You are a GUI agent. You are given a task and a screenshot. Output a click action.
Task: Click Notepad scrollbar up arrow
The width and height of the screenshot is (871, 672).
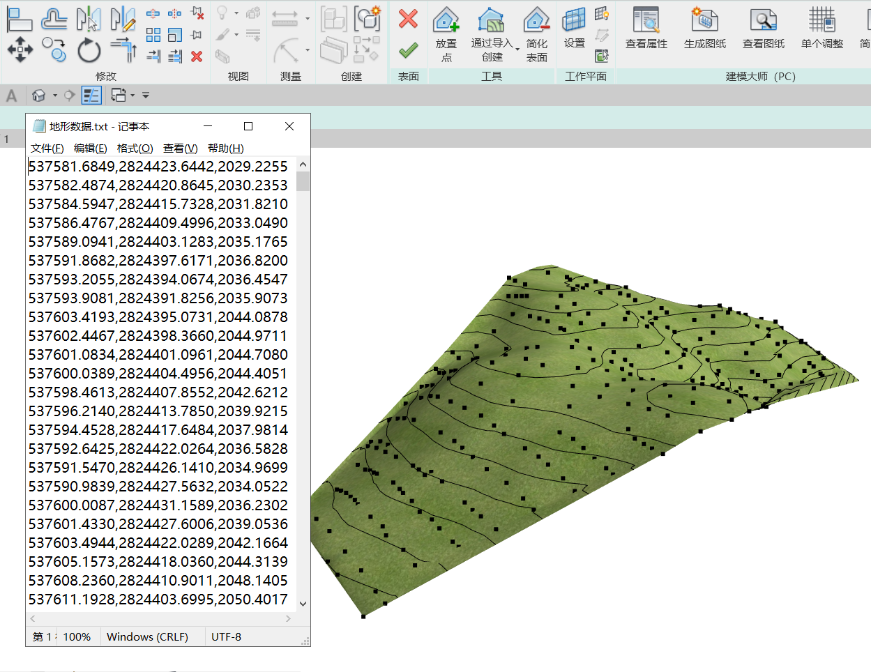pos(303,165)
